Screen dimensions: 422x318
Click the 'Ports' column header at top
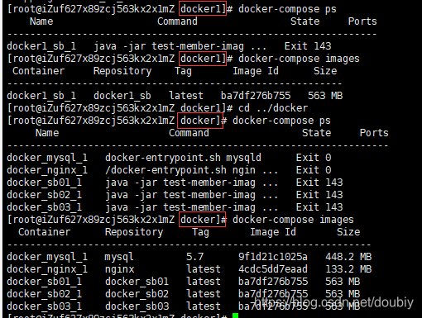[362, 21]
